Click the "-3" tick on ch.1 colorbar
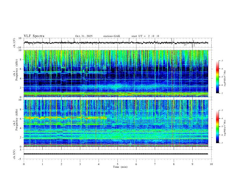Image resolution: width=238 pixels, height=184 pixels. pos(221,60)
